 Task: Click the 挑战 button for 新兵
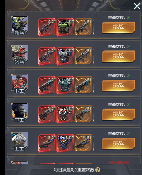pyautogui.click(x=118, y=27)
